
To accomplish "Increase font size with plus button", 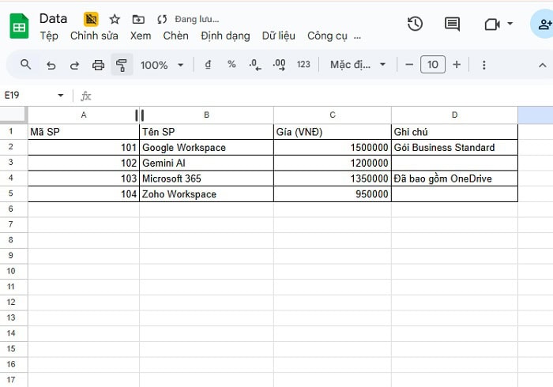I will click(457, 65).
